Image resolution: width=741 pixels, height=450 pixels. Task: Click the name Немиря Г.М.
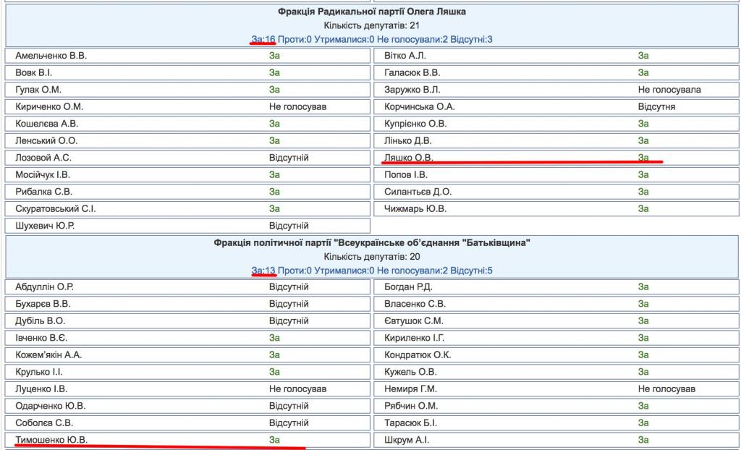pyautogui.click(x=411, y=389)
